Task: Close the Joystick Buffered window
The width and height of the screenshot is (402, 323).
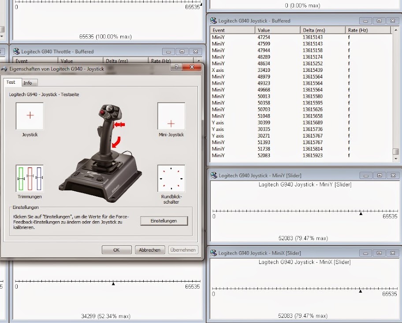Action: [x=393, y=21]
